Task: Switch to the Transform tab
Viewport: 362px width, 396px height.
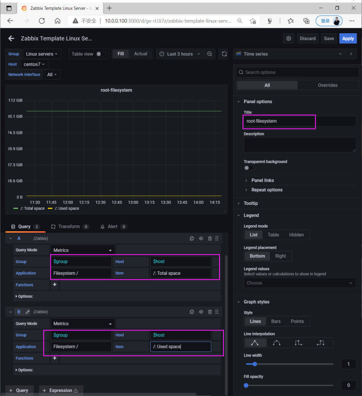Action: click(x=70, y=226)
